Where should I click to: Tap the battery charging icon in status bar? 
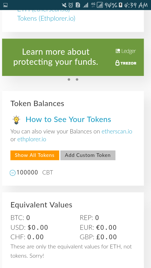coord(121,5)
